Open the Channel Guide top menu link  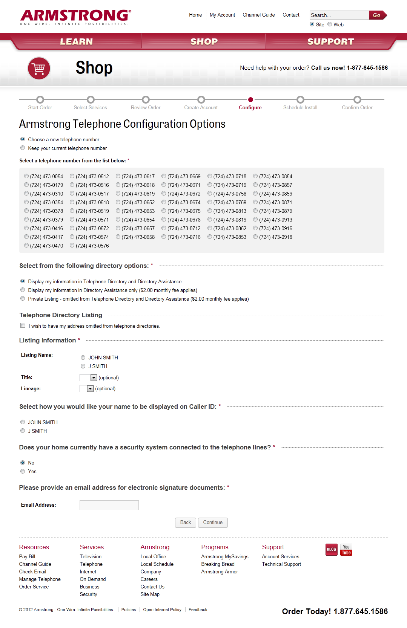[x=259, y=15]
